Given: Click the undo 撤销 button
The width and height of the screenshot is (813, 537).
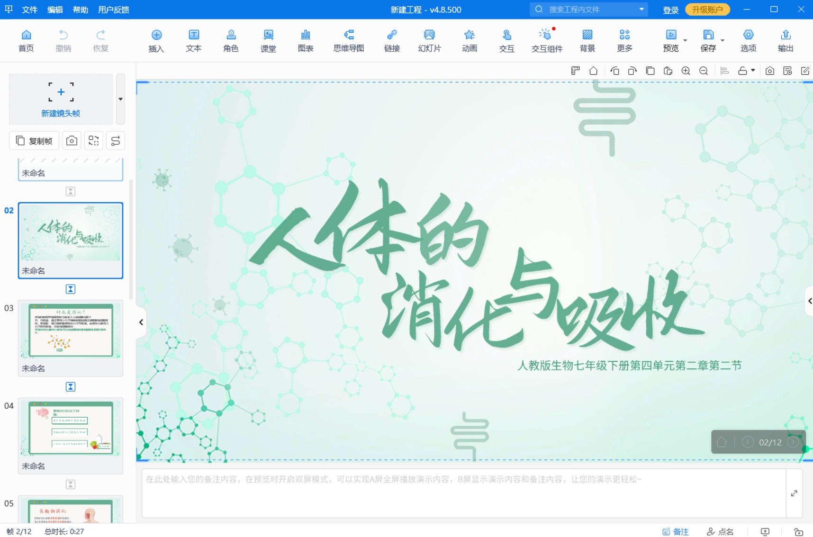Looking at the screenshot, I should pyautogui.click(x=63, y=41).
